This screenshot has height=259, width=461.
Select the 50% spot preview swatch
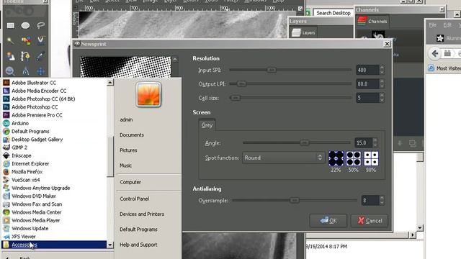pyautogui.click(x=354, y=159)
